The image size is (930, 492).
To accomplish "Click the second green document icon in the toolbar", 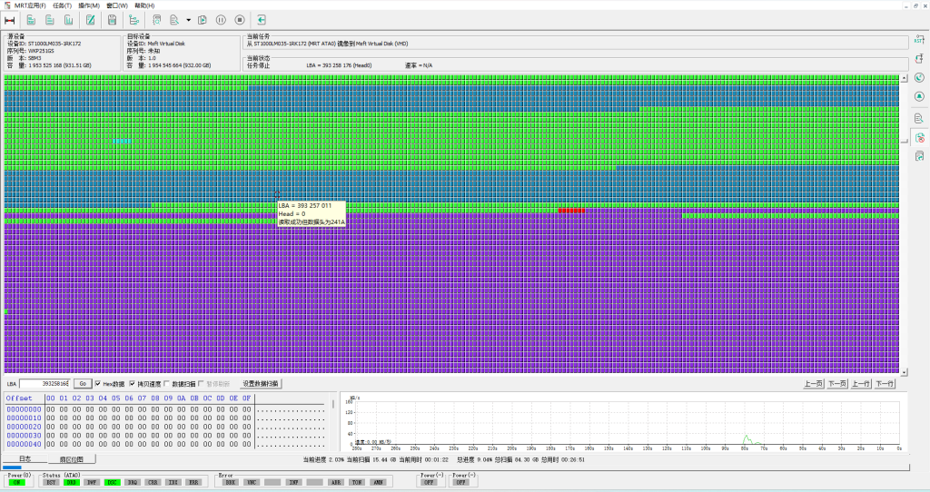I will pyautogui.click(x=50, y=20).
